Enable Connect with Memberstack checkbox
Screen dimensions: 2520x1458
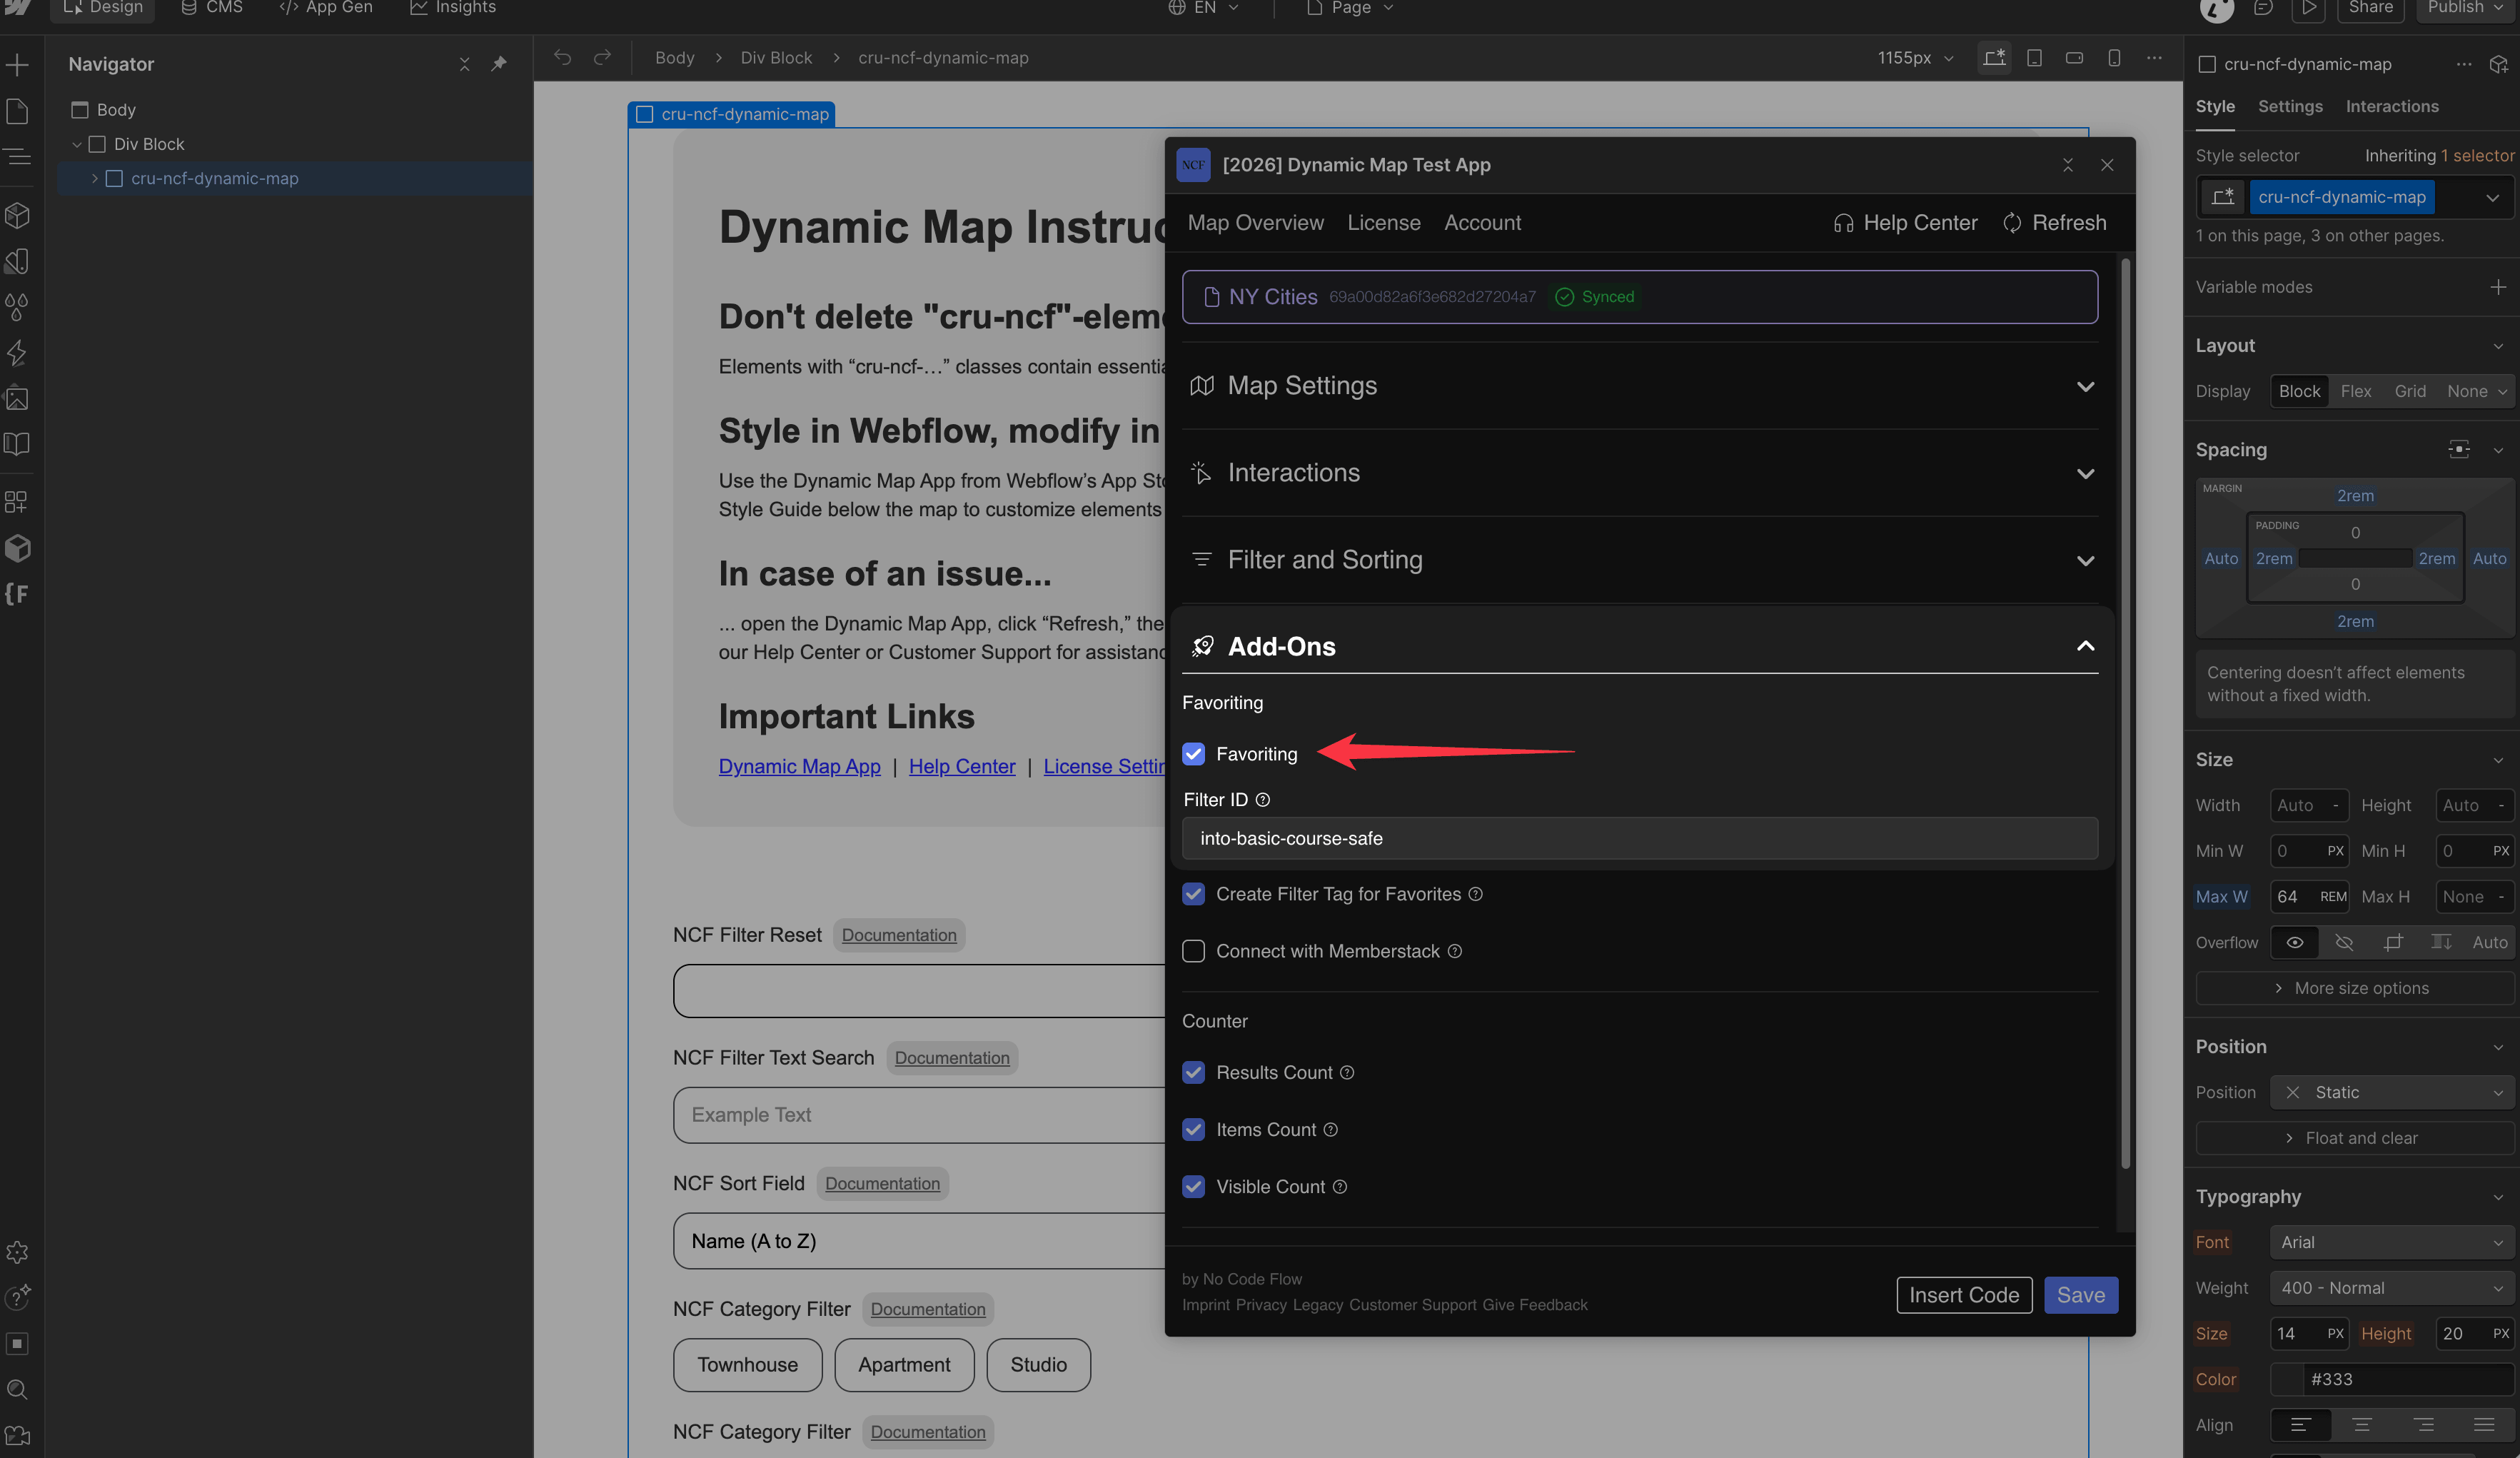click(1194, 951)
